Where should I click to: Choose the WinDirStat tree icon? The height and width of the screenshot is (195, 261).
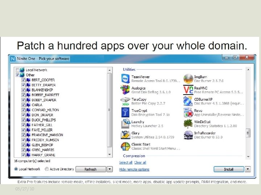click(x=188, y=124)
